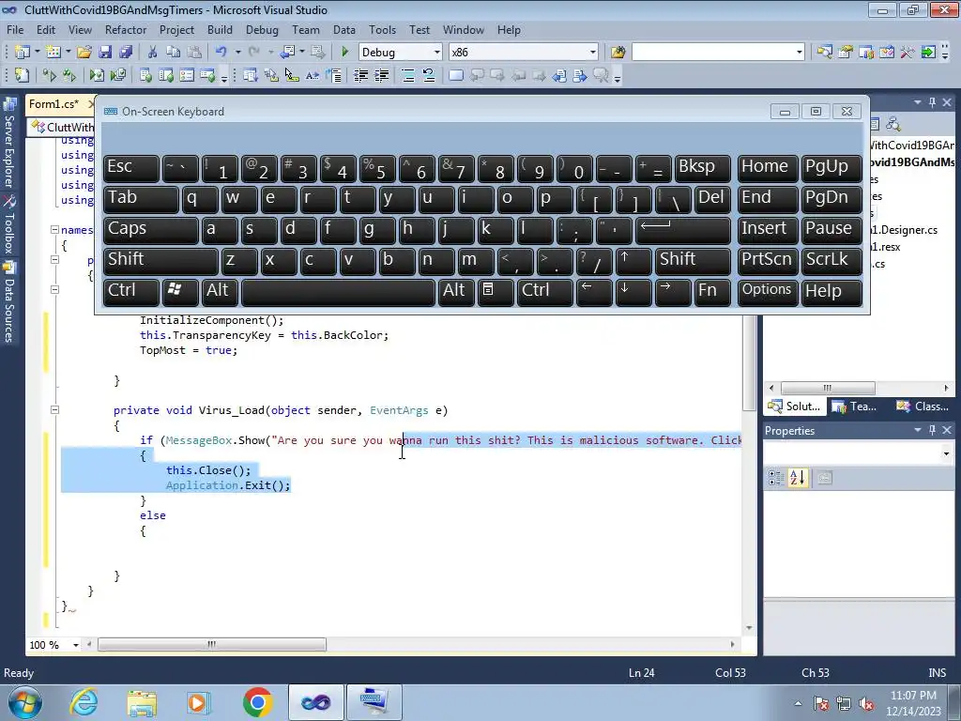Click the PrtScn key on the On-Screen Keyboard
This screenshot has width=961, height=721.
point(768,262)
